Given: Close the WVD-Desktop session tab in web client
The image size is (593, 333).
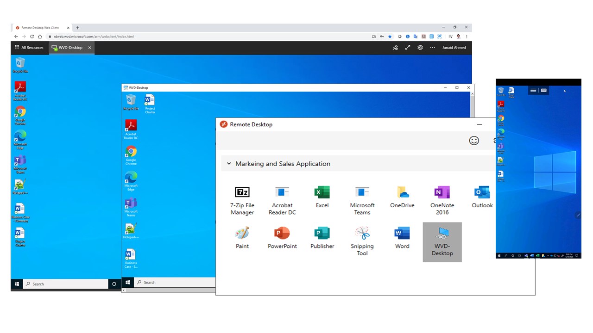Looking at the screenshot, I should (90, 48).
